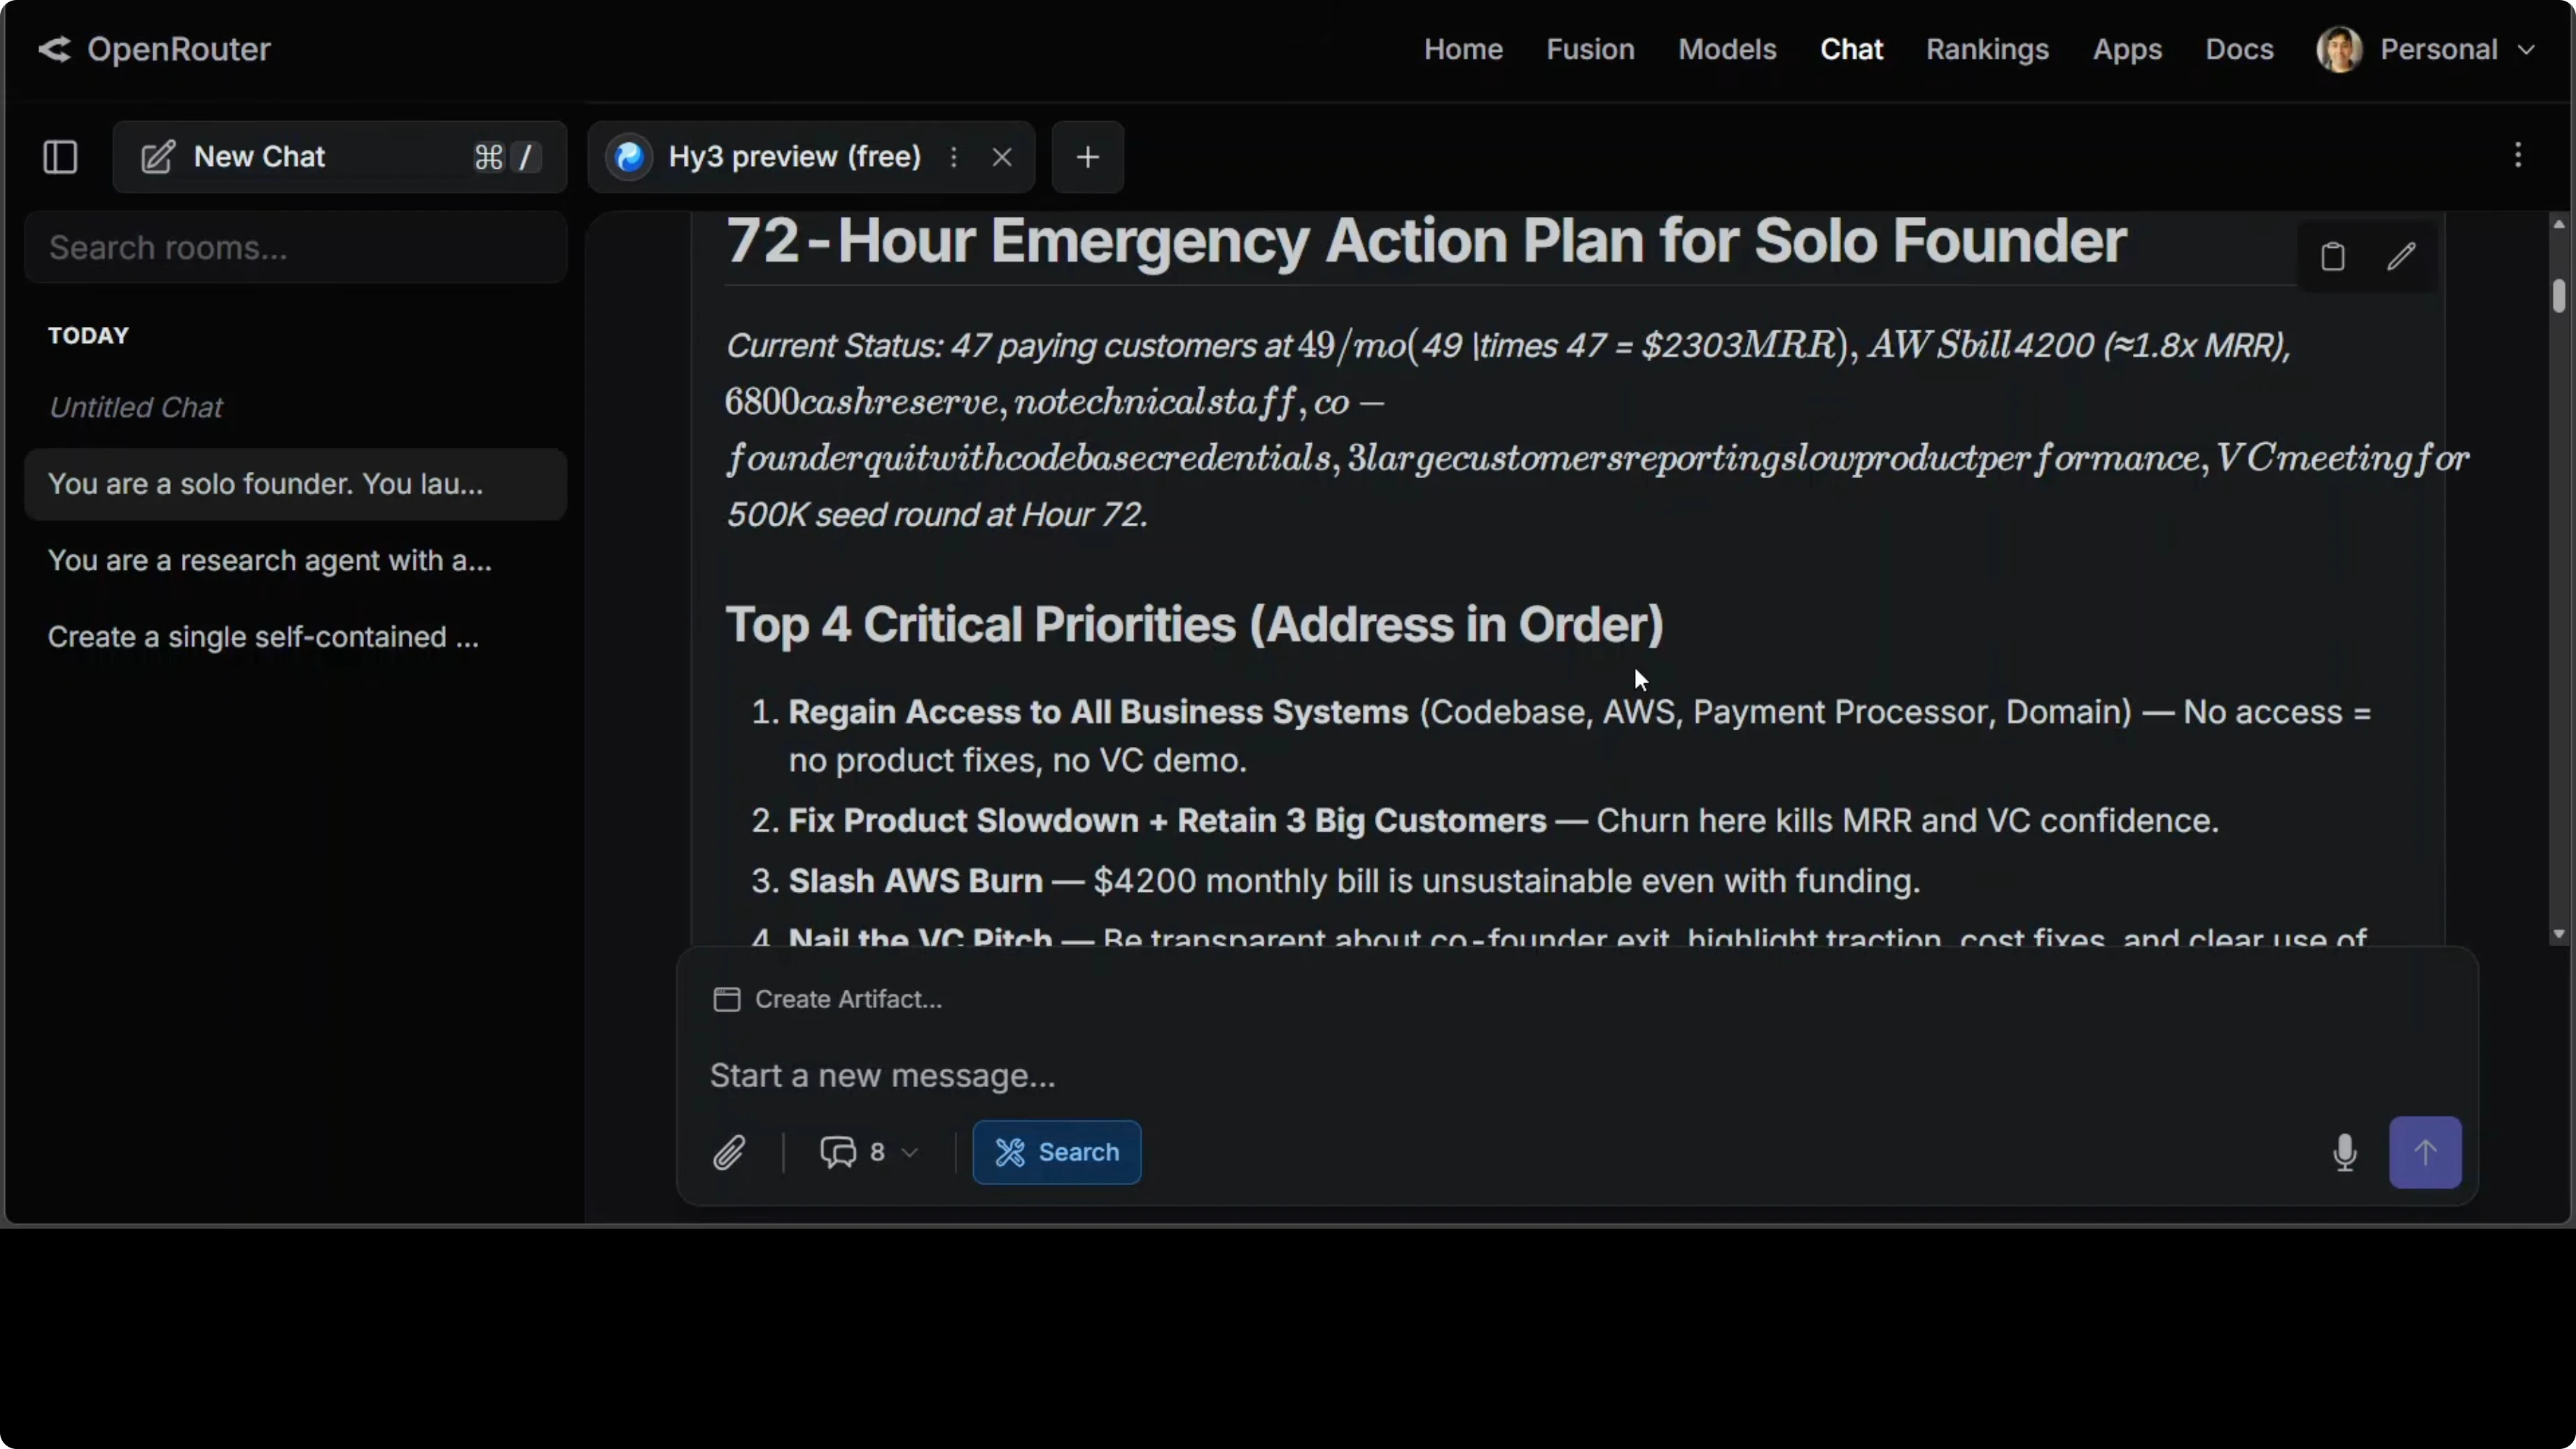This screenshot has height=1449, width=2576.
Task: Click the OpenRouter logo
Action: coord(154,49)
